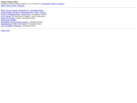This screenshot has height=103, width=137.
Task: Click the Darko Entertainment text
Action: tap(20, 24)
